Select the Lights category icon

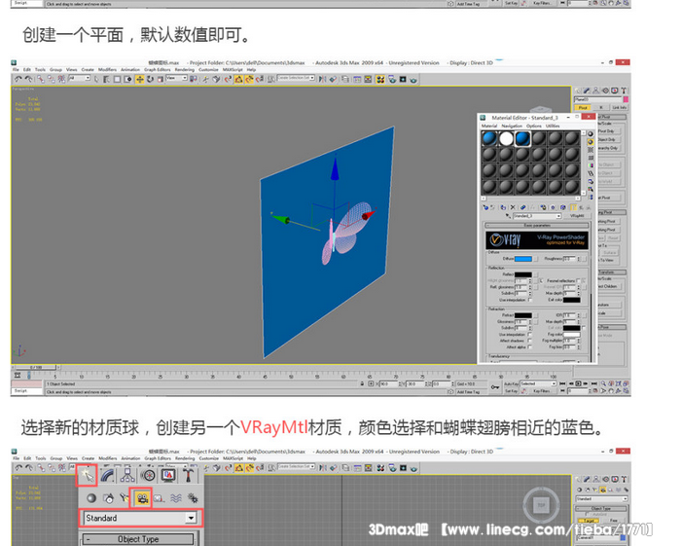pyautogui.click(x=125, y=498)
